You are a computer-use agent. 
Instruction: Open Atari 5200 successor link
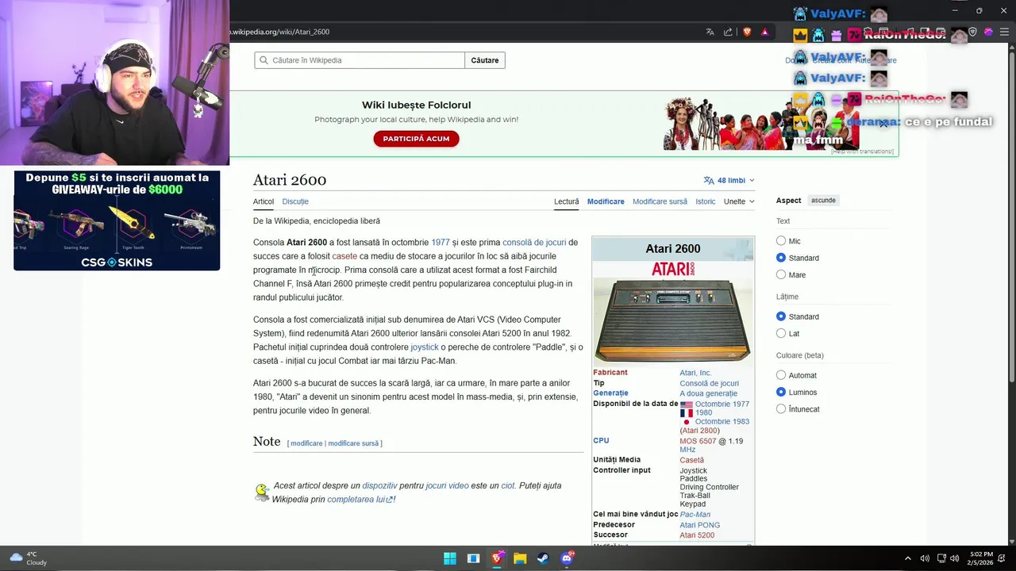[x=697, y=535]
